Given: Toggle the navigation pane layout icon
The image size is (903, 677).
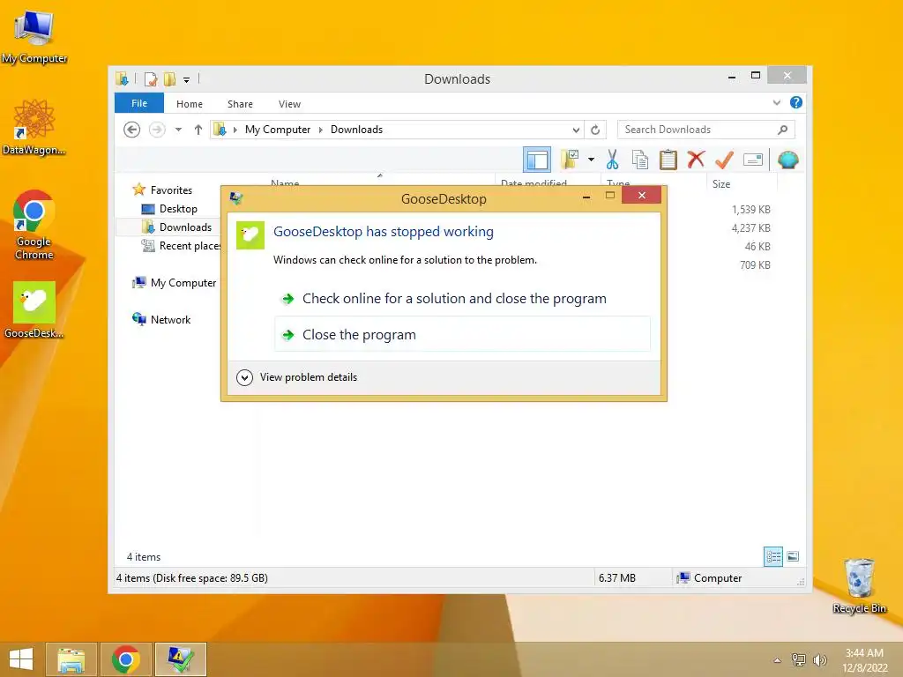Looking at the screenshot, I should coord(537,160).
